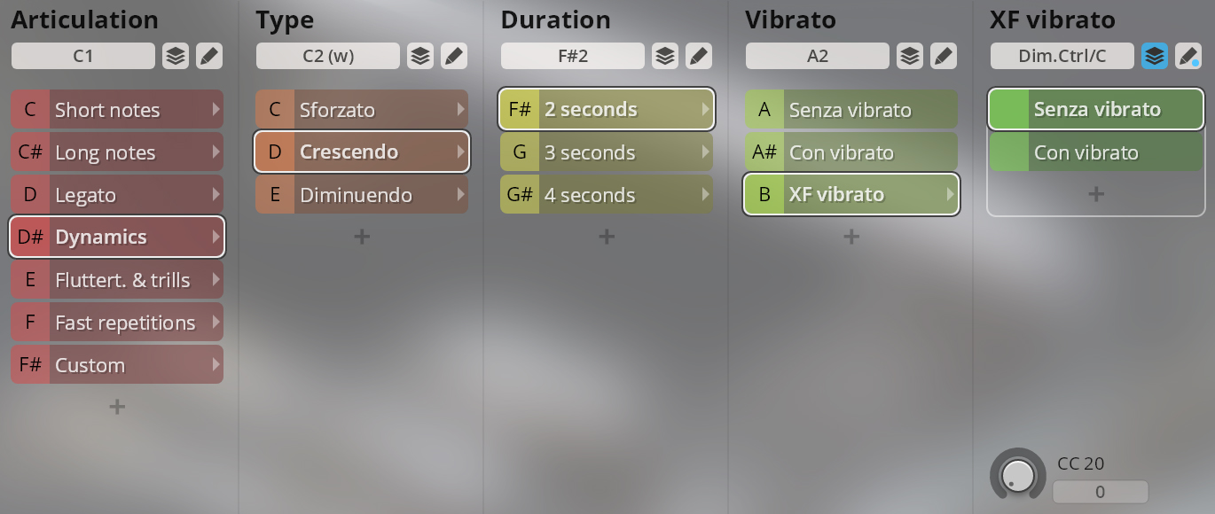The width and height of the screenshot is (1215, 514).
Task: Add a new slot under Articulation list
Action: [117, 407]
